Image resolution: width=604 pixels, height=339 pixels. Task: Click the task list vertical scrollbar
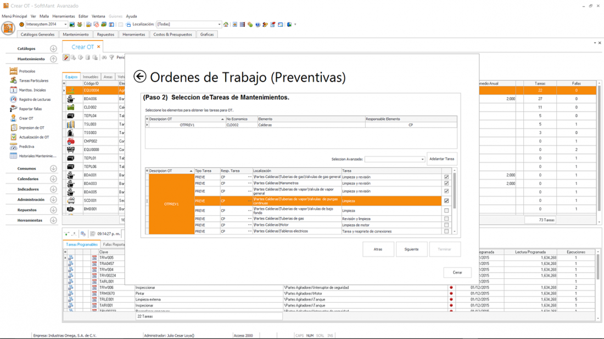click(455, 192)
